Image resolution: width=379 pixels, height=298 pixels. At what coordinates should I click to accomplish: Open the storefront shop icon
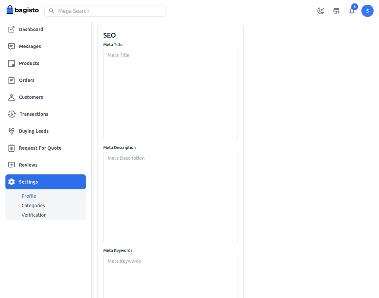336,11
